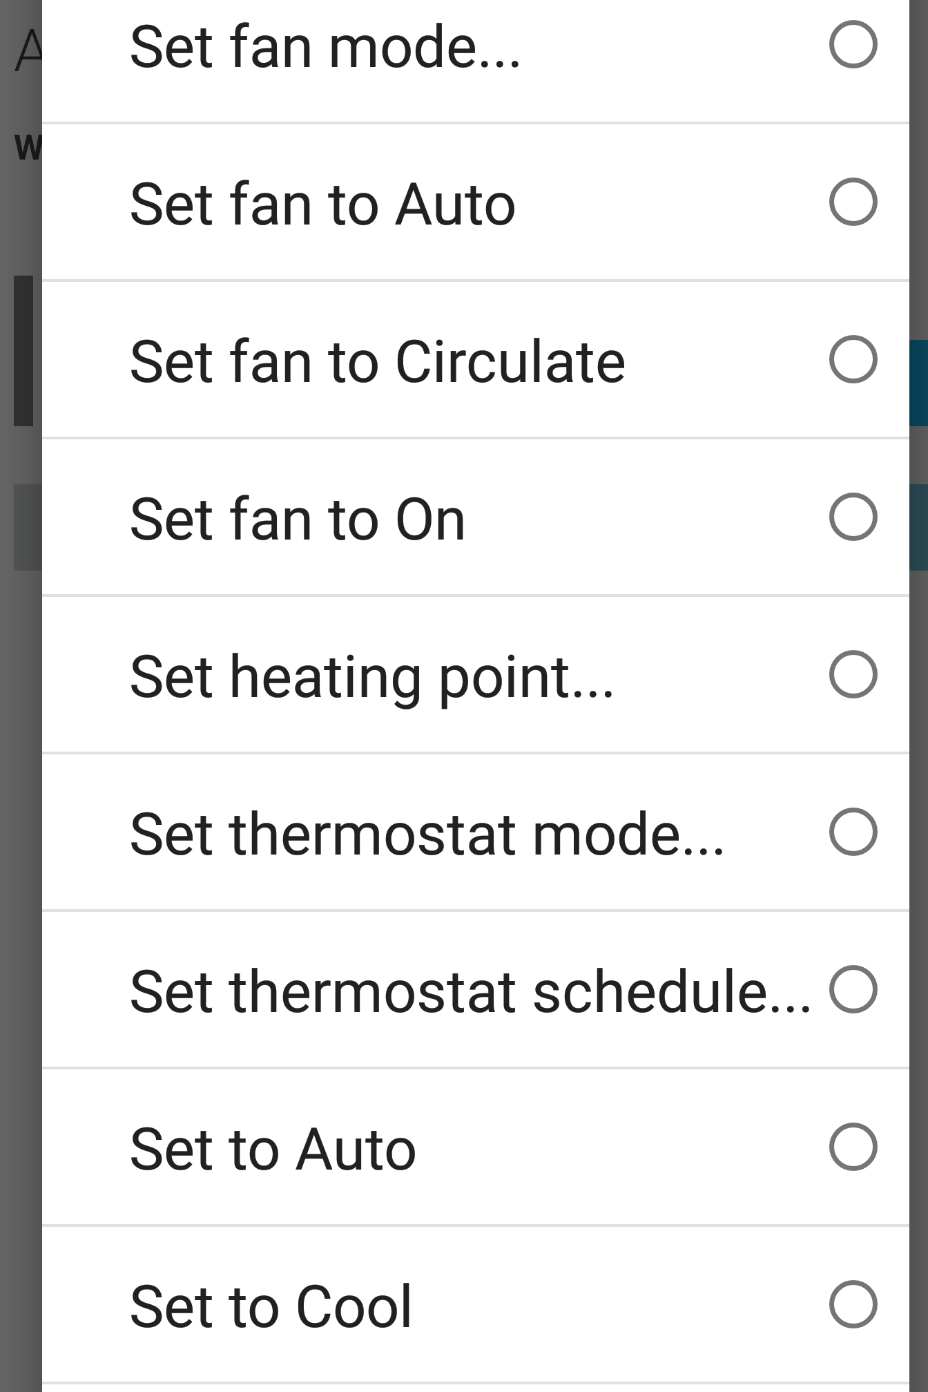
Task: Open the 'Set thermostat mode...' entry text
Action: pos(427,835)
